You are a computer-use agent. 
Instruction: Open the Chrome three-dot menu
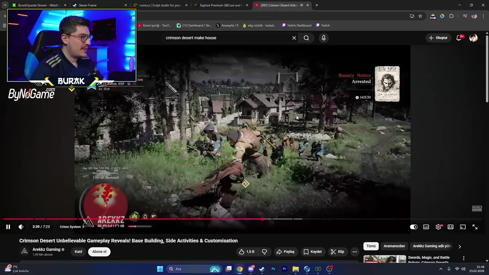(x=483, y=16)
